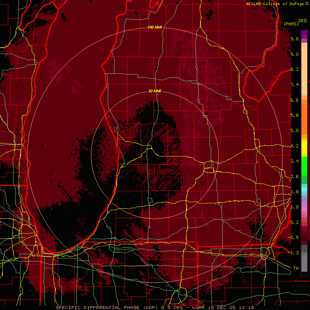The width and height of the screenshot is (310, 310).
Task: Click the 9.8 value on the scale
Action: (294, 39)
